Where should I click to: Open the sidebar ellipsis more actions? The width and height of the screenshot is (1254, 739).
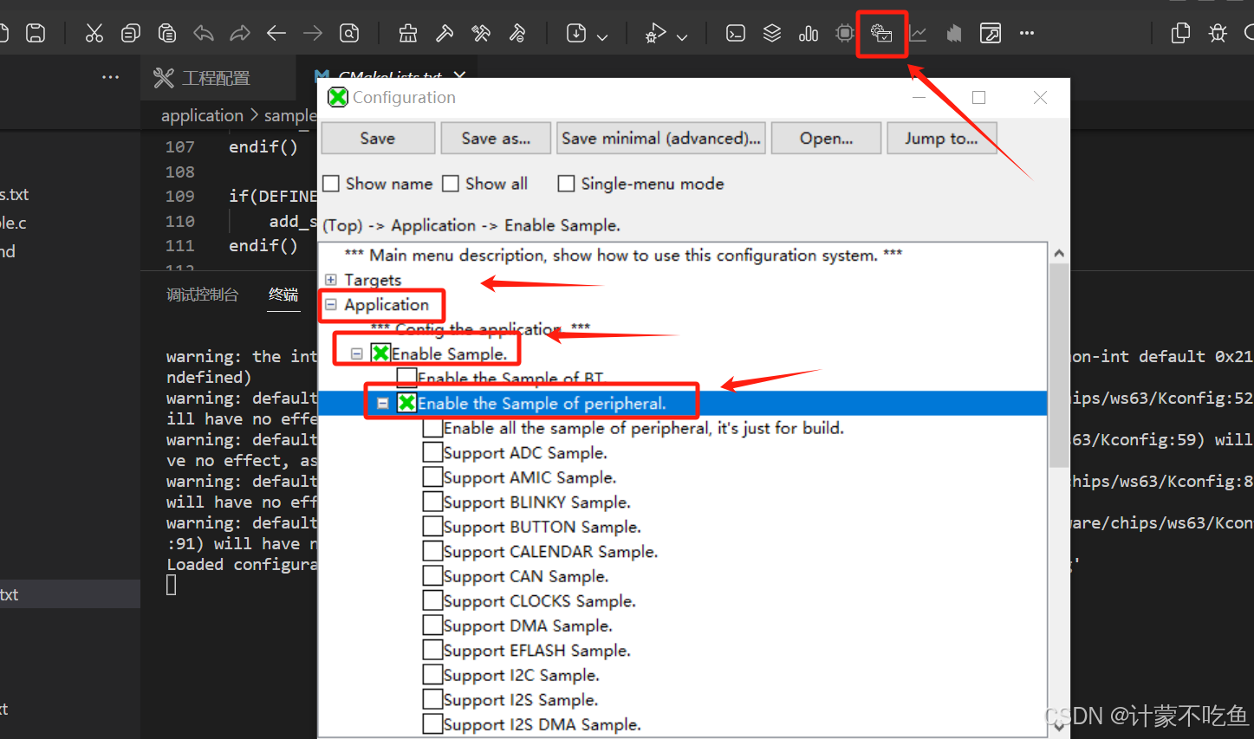click(x=110, y=78)
